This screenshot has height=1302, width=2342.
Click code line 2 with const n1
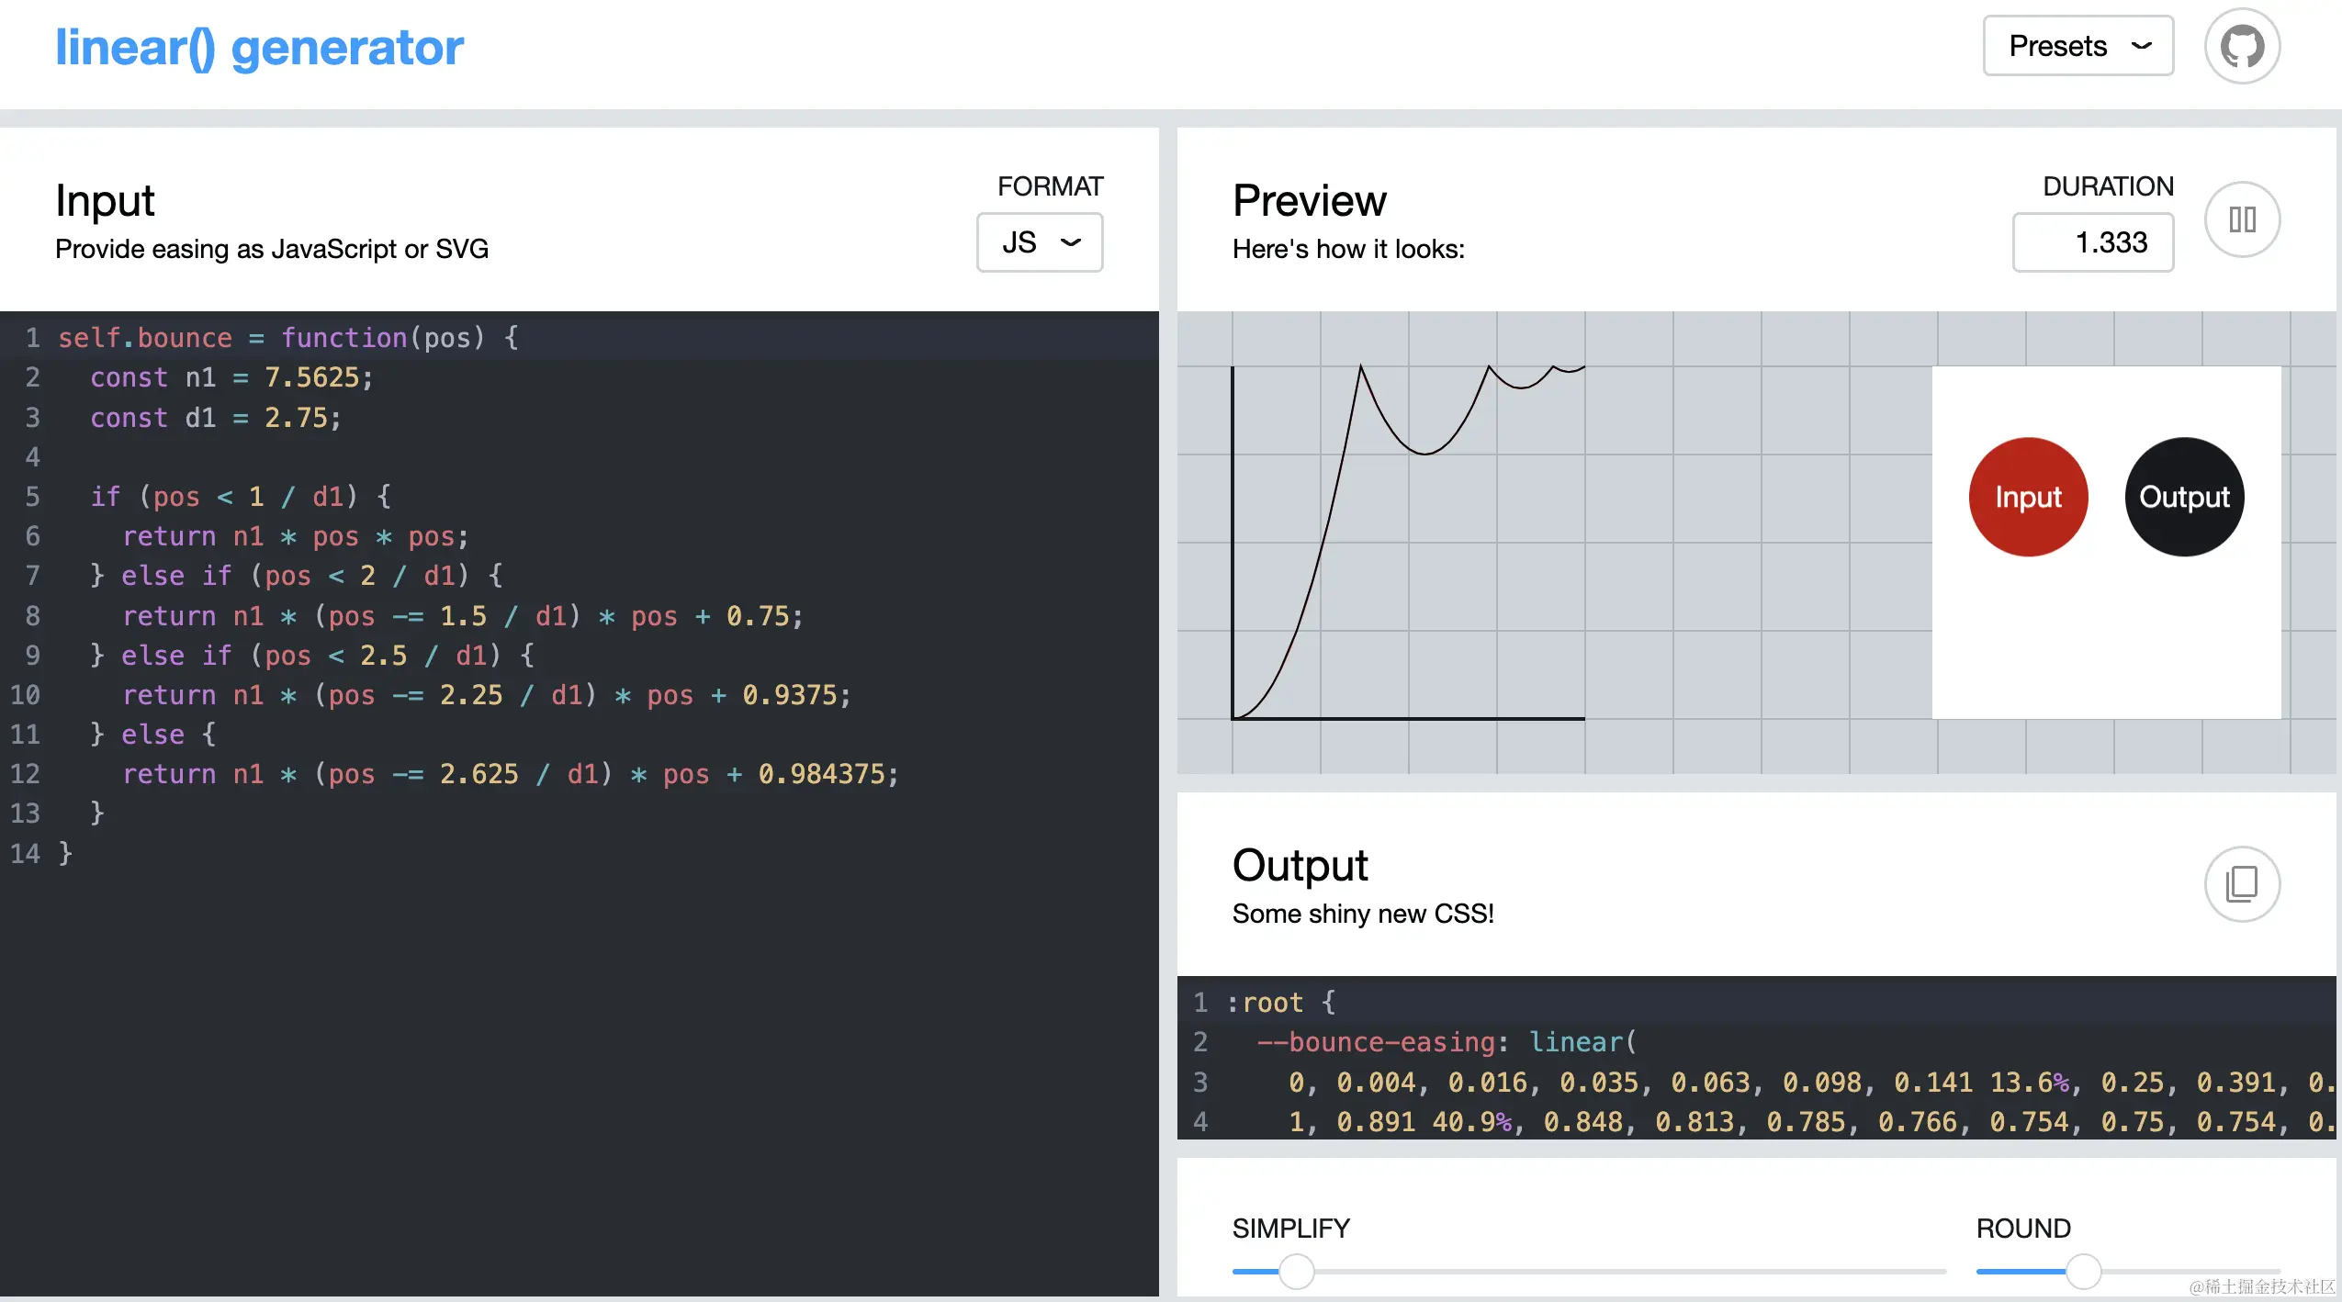pos(231,377)
